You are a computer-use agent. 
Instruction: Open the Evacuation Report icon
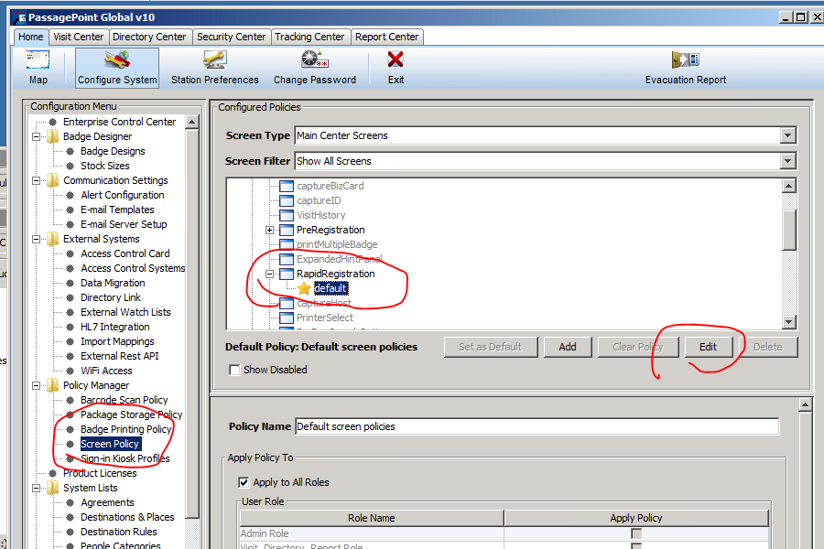tap(685, 59)
